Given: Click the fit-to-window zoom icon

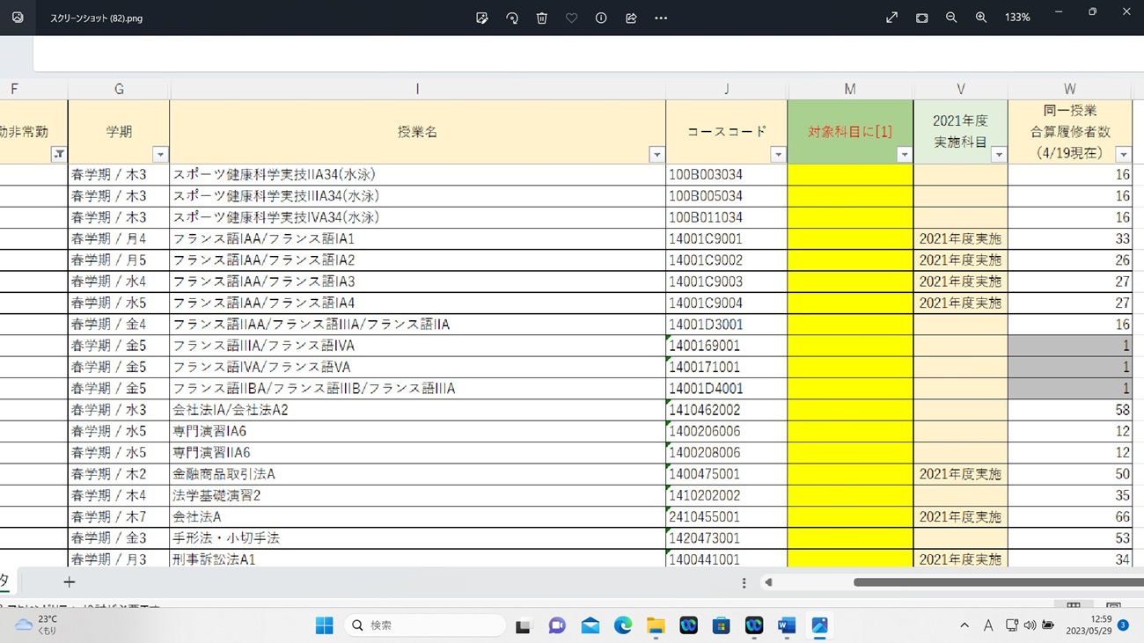Looking at the screenshot, I should click(921, 18).
